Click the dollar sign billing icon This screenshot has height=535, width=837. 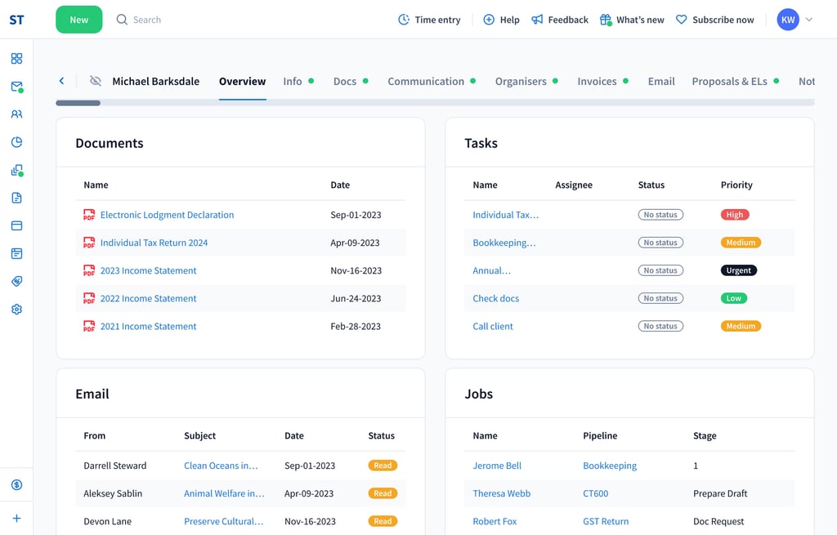(16, 484)
